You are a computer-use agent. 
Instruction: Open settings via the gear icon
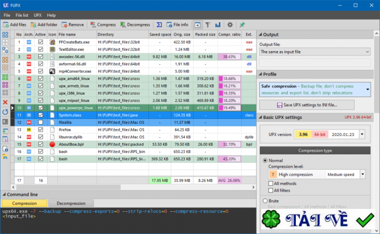230,25
